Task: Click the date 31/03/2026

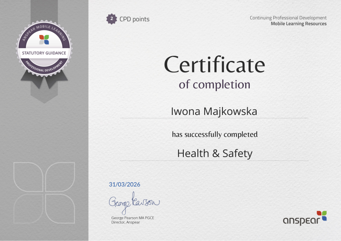Action: point(124,185)
